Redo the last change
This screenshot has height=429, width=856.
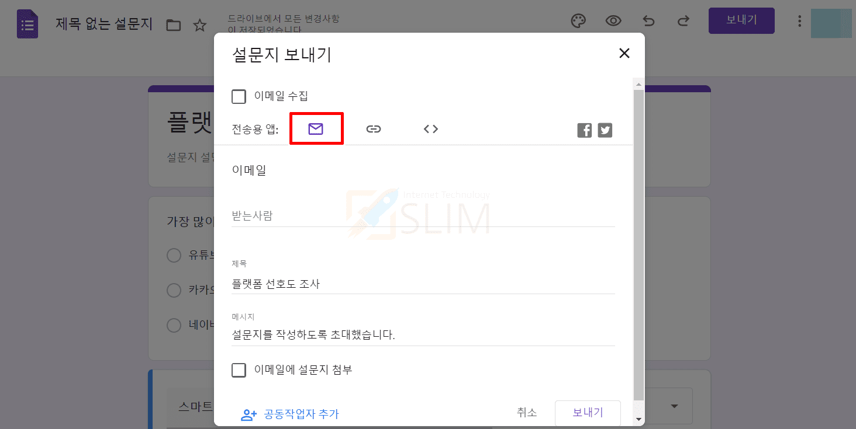pos(683,21)
